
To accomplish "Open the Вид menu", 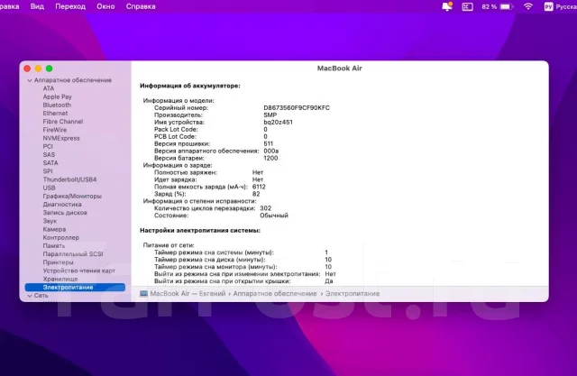I will (x=37, y=6).
